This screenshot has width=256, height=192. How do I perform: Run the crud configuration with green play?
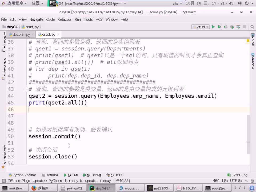point(213,27)
